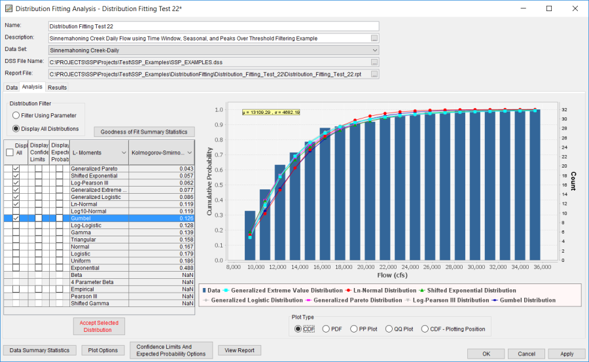Click the View Report button
The width and height of the screenshot is (589, 362).
pyautogui.click(x=240, y=350)
